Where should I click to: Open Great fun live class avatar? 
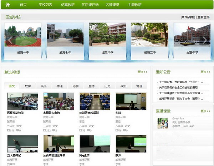pyautogui.click(x=162, y=123)
